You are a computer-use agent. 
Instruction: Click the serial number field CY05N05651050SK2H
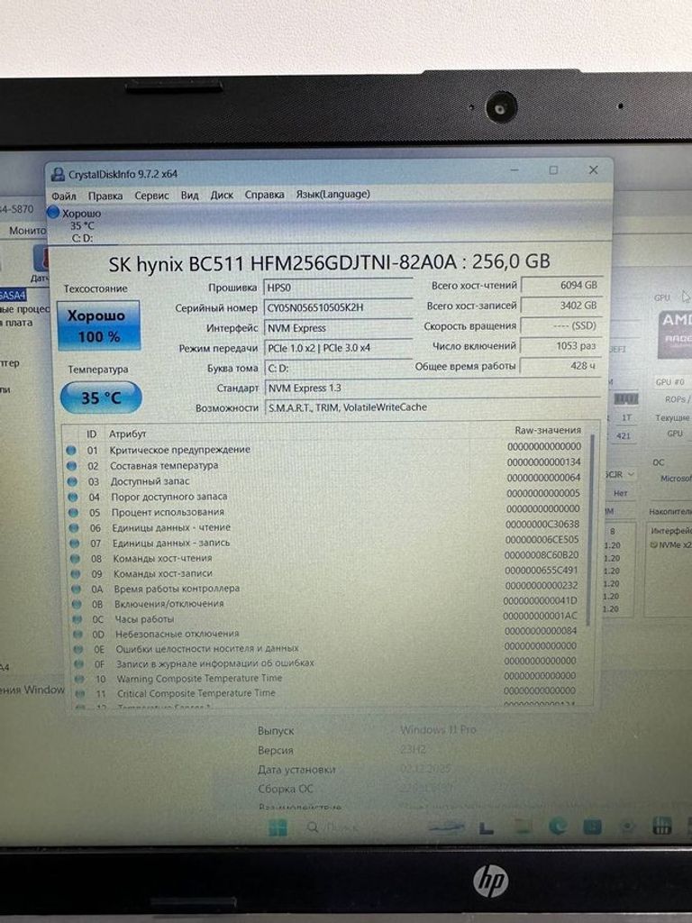click(338, 307)
